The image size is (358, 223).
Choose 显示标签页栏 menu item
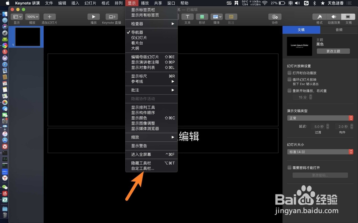click(151, 10)
